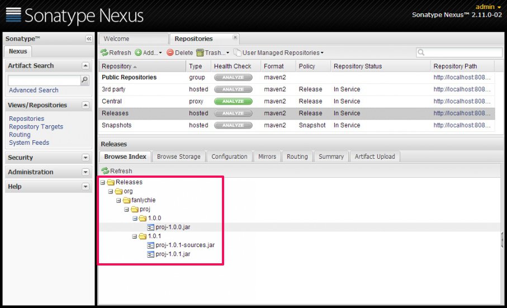
Task: Open the admin user dropdown
Action: click(x=488, y=7)
